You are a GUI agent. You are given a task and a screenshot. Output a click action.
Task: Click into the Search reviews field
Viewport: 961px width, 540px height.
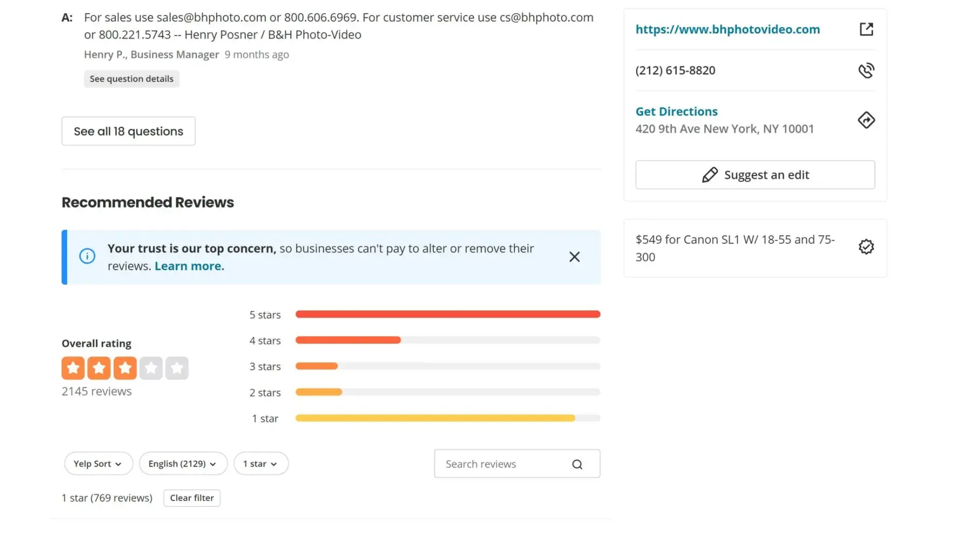[x=503, y=464]
